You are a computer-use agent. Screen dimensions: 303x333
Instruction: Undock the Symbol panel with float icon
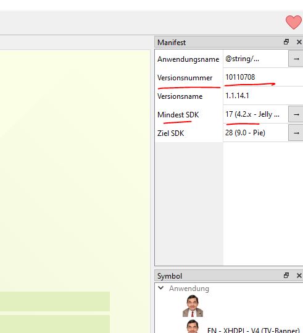click(286, 276)
